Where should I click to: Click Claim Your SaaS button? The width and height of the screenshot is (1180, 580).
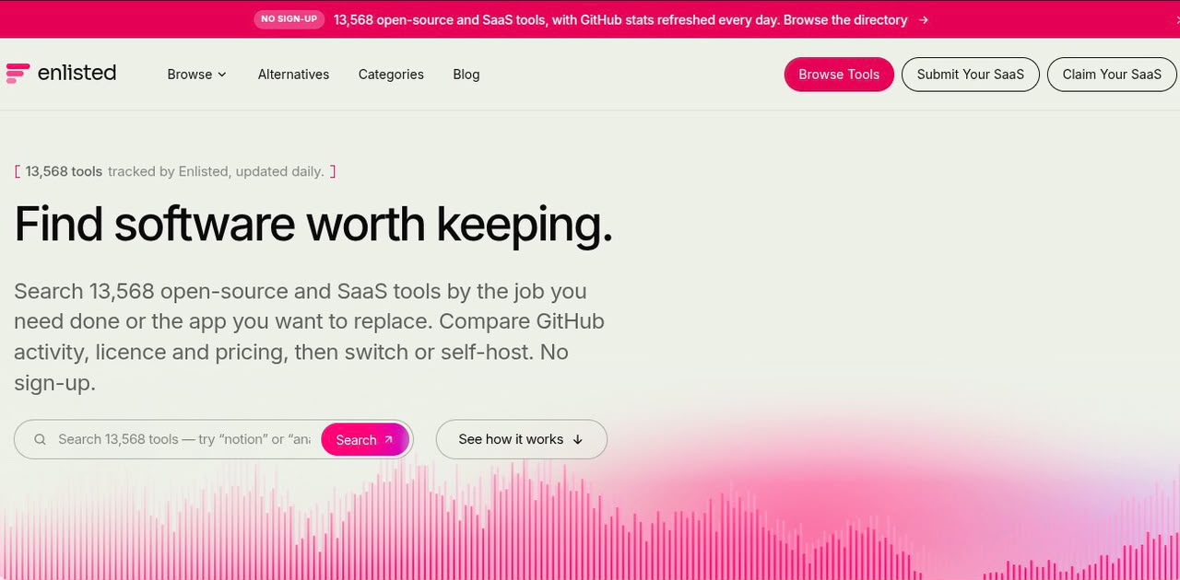[1112, 75]
